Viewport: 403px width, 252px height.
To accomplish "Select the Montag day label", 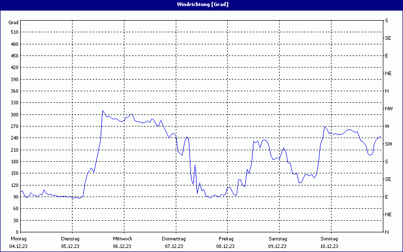I will pos(19,239).
